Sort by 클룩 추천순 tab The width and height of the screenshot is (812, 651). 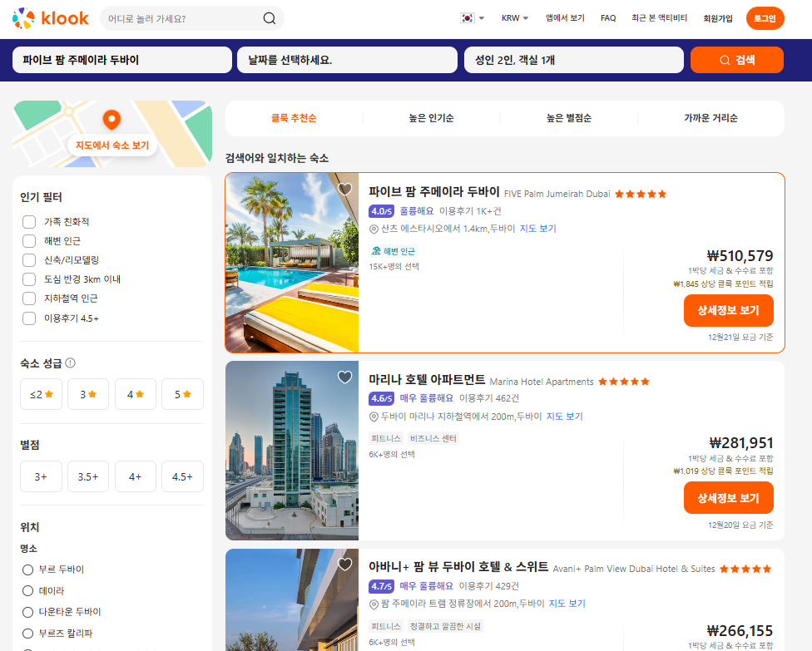(x=294, y=118)
